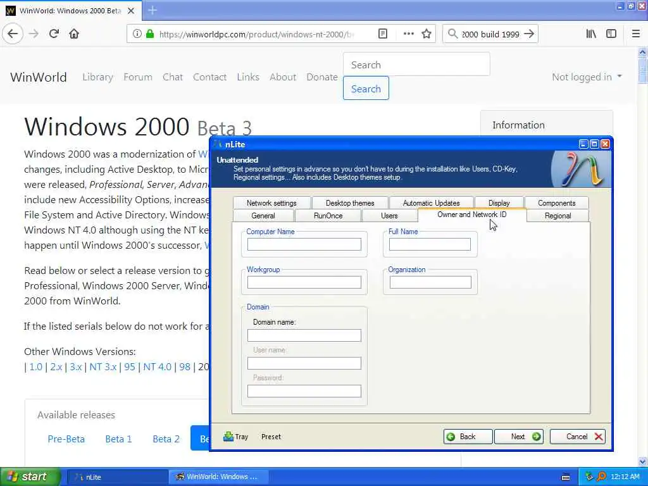This screenshot has height=486, width=648.
Task: Open a new browser tab
Action: click(153, 10)
